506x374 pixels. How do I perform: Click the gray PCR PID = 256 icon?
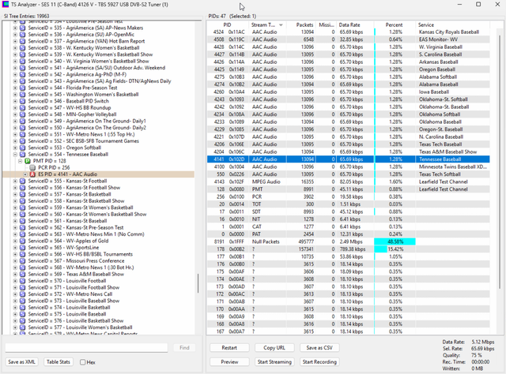pos(32,167)
